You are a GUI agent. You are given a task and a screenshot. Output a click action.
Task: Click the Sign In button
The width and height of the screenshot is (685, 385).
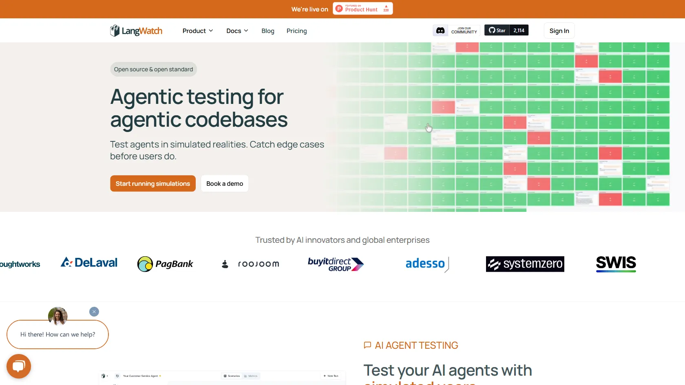[x=559, y=31]
